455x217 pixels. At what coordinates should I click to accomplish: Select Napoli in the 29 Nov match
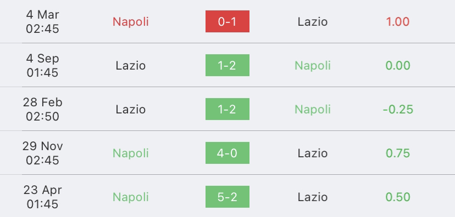coord(131,153)
